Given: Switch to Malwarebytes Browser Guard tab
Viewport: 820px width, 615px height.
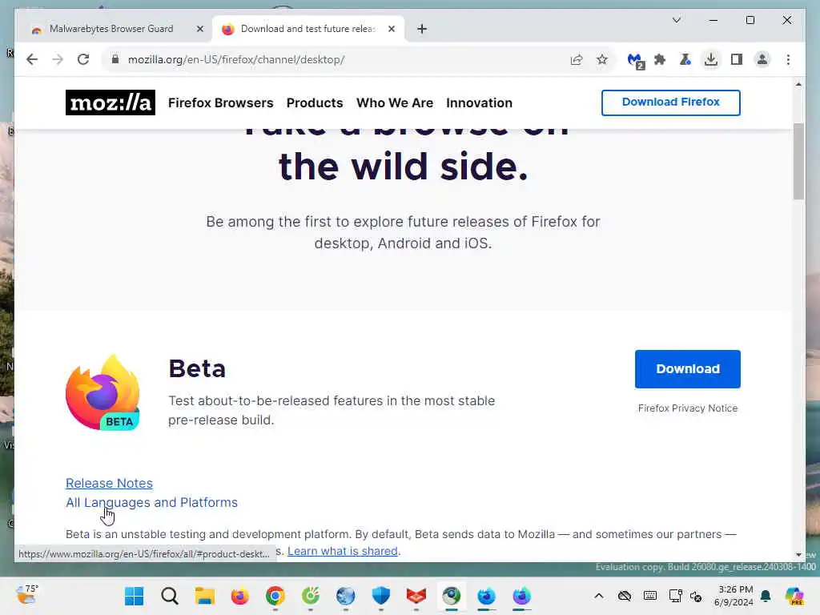Looking at the screenshot, I should coord(111,29).
